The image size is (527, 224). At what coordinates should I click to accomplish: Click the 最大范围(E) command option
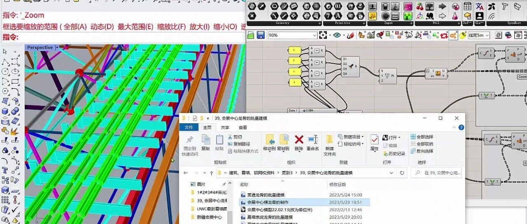pyautogui.click(x=135, y=27)
